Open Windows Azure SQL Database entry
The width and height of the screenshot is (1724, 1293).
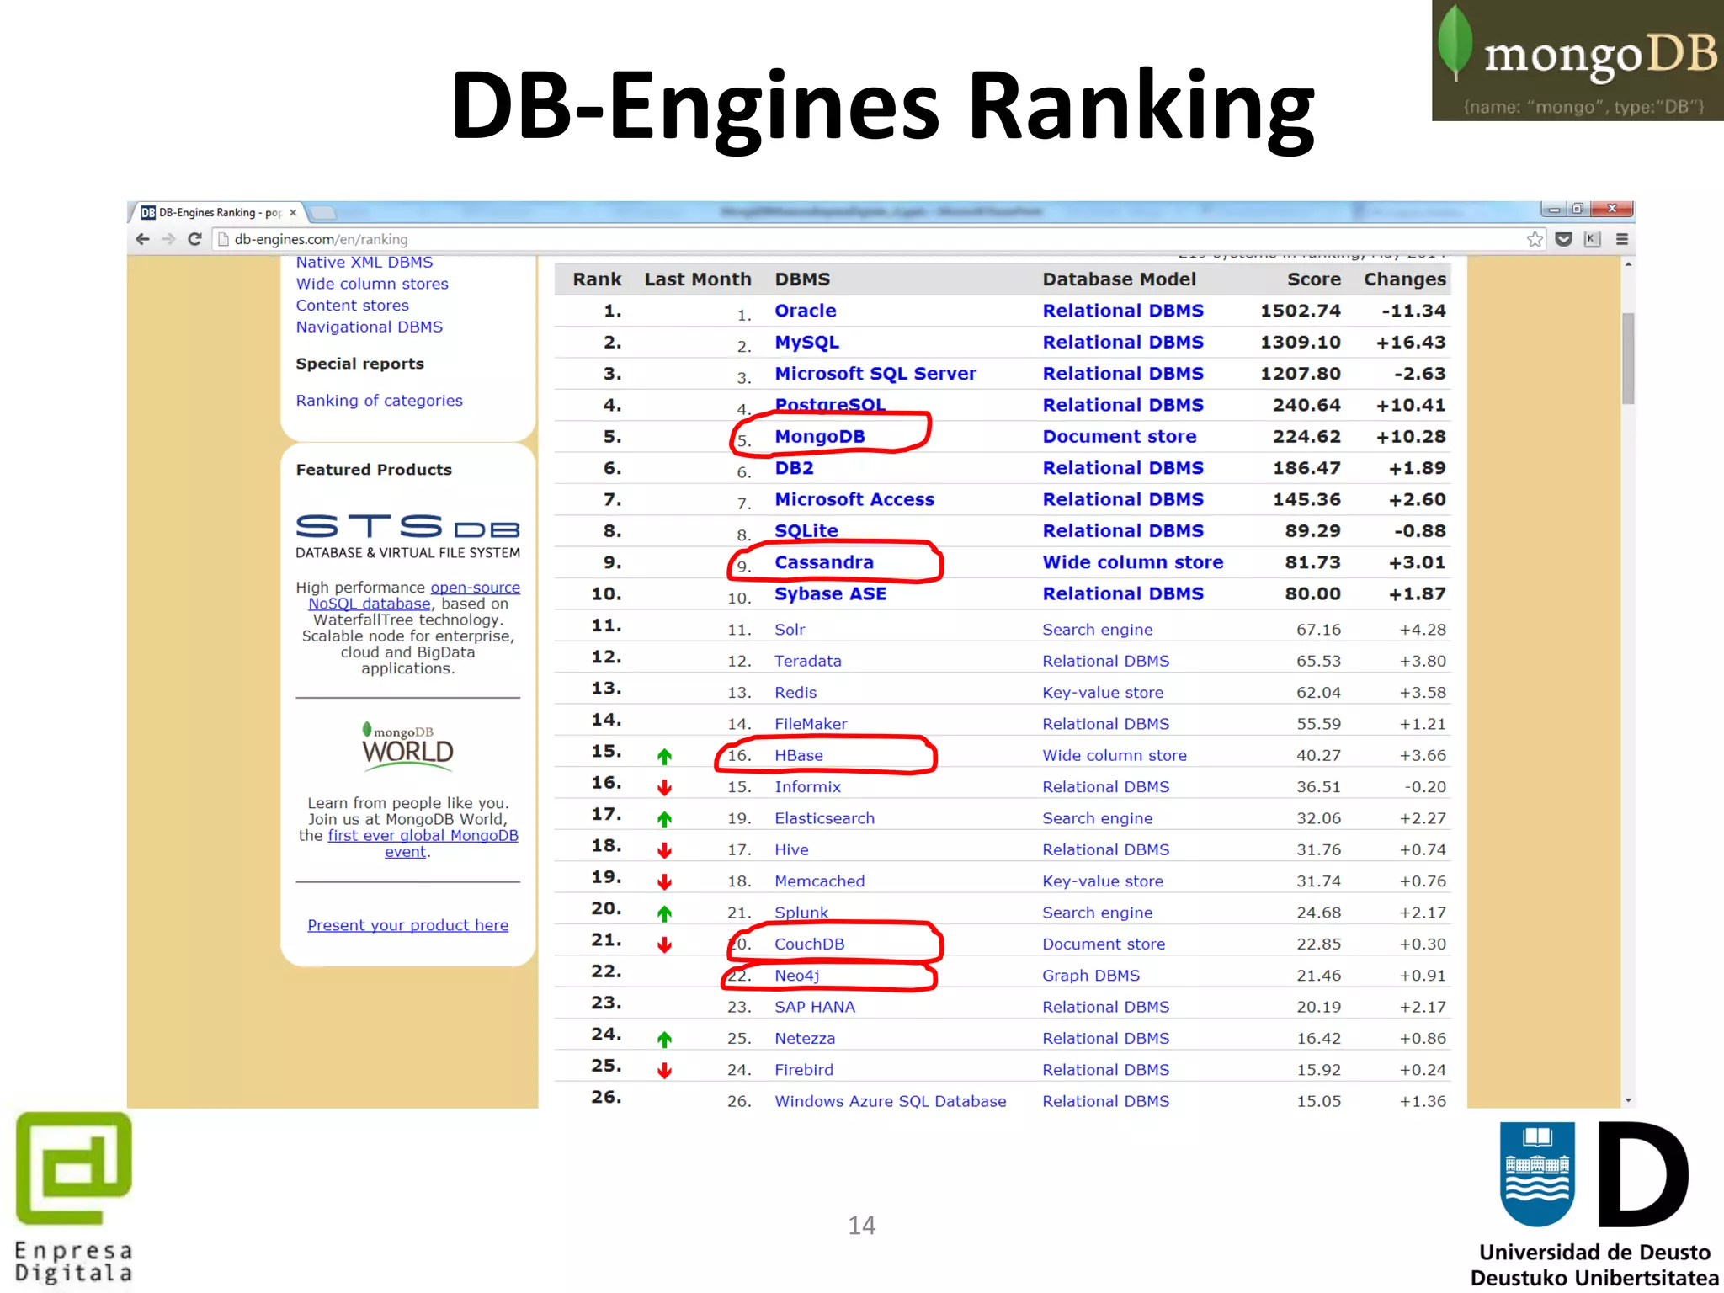pos(890,1101)
